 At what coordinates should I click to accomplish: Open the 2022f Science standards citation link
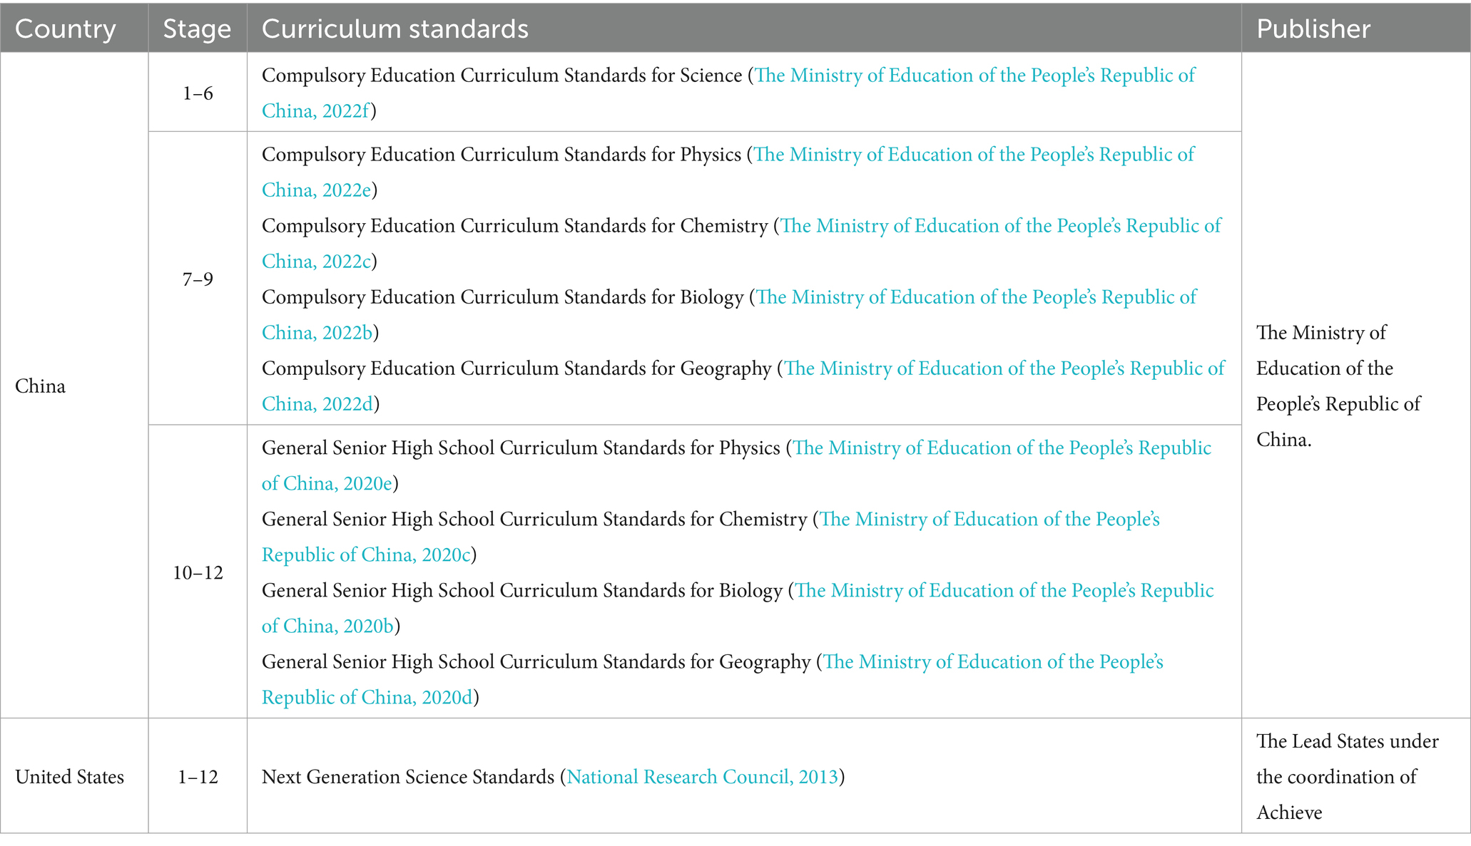pyautogui.click(x=974, y=76)
